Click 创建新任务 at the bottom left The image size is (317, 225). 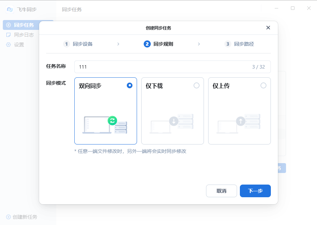22,217
